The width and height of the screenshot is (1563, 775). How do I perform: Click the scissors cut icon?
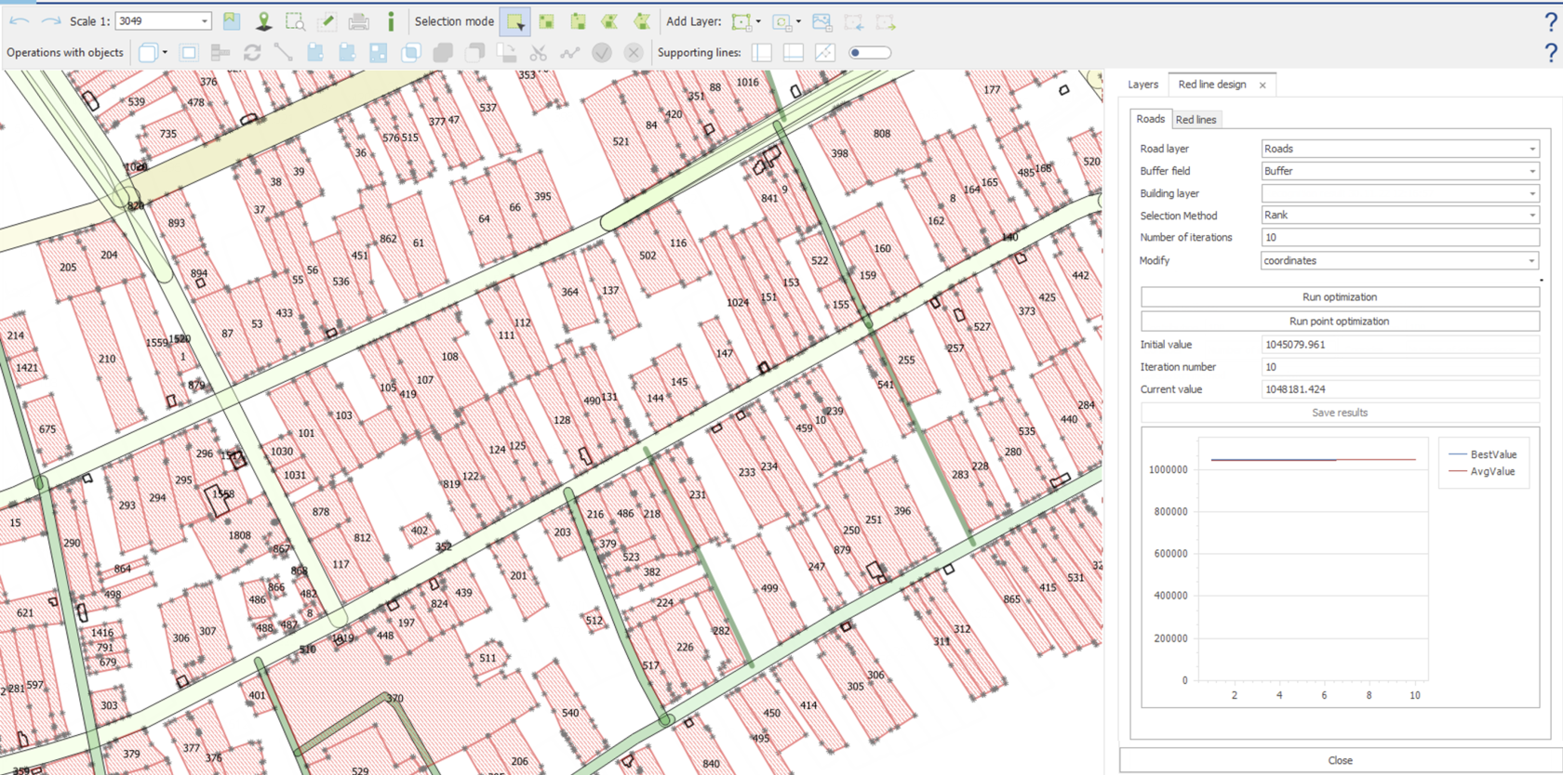[538, 52]
